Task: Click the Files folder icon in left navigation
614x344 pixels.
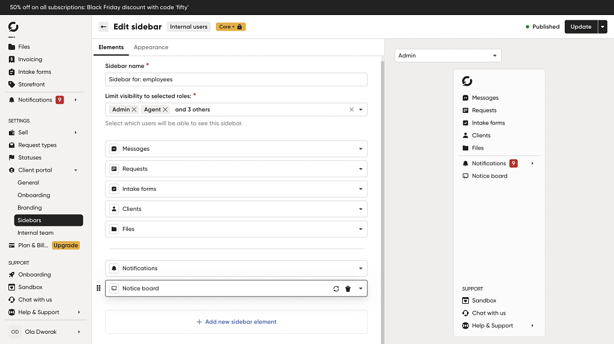Action: click(x=12, y=47)
